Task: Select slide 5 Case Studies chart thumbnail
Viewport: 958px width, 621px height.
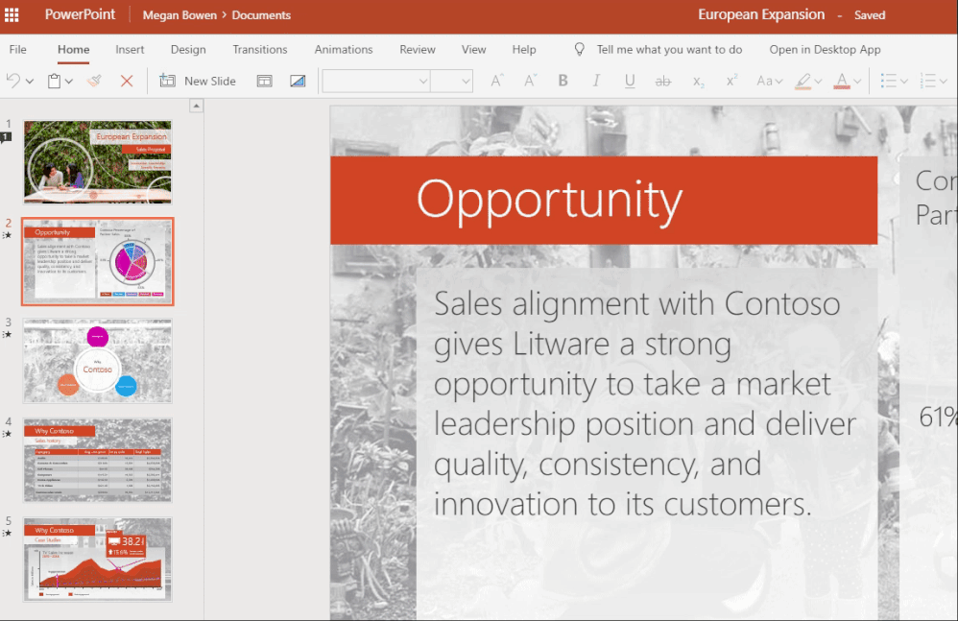Action: pyautogui.click(x=98, y=560)
